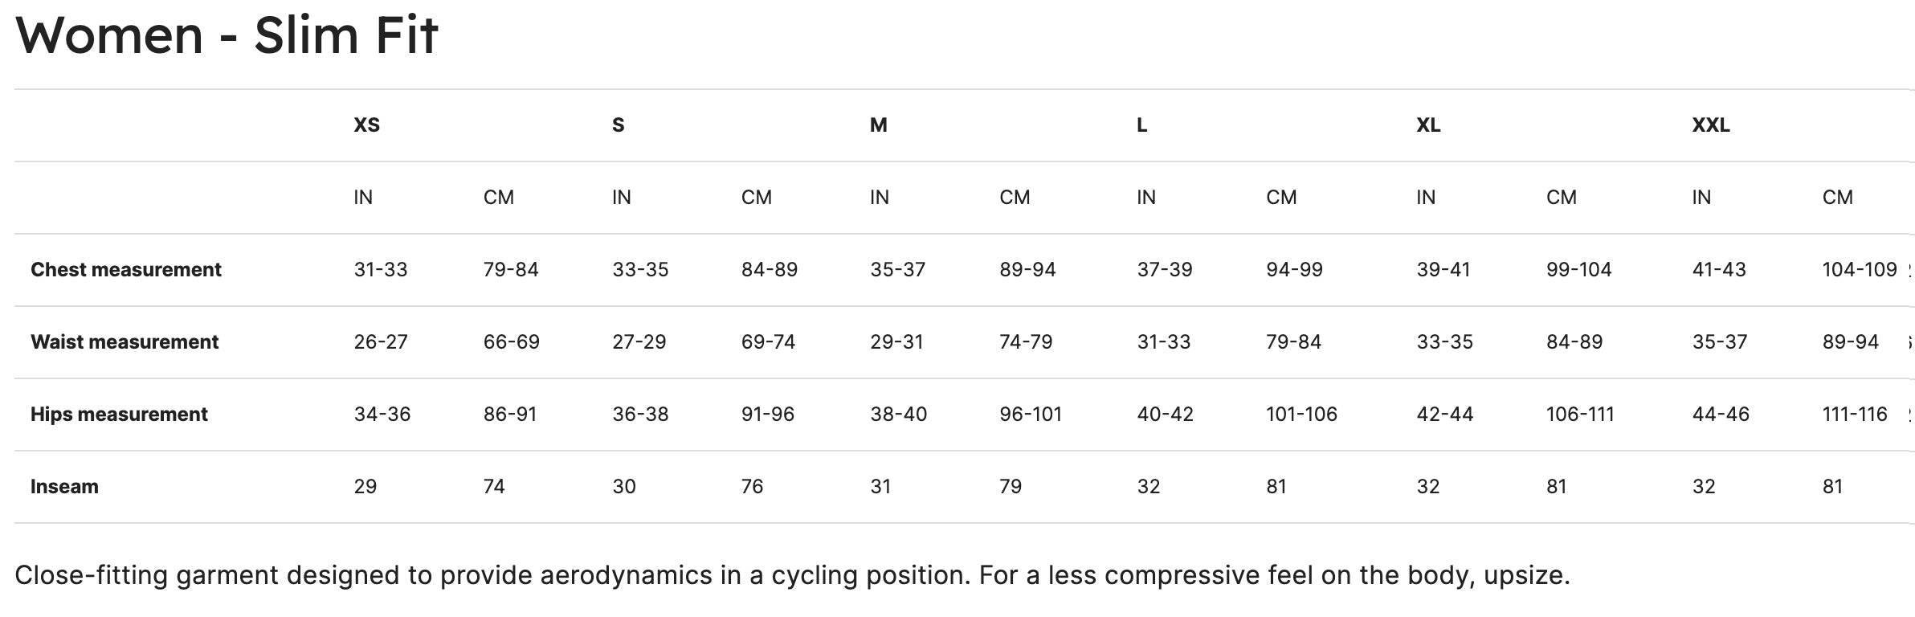Select the 104-109 chest value for XXL
Image resolution: width=1915 pixels, height=617 pixels.
click(1859, 270)
